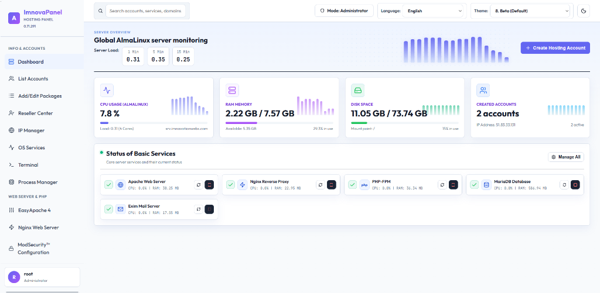Click Disk Space progress bar
Viewport: 600px width, 293px height.
405,123
